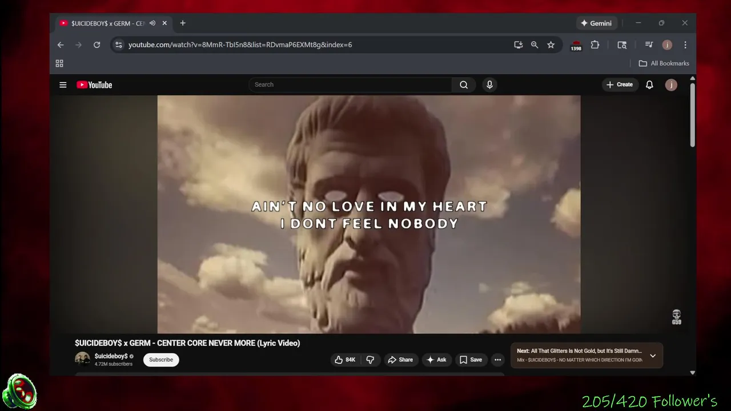Click the 'Mix - $UICIDEBOY$' playlist subtitle
The image size is (731, 411).
click(x=579, y=360)
